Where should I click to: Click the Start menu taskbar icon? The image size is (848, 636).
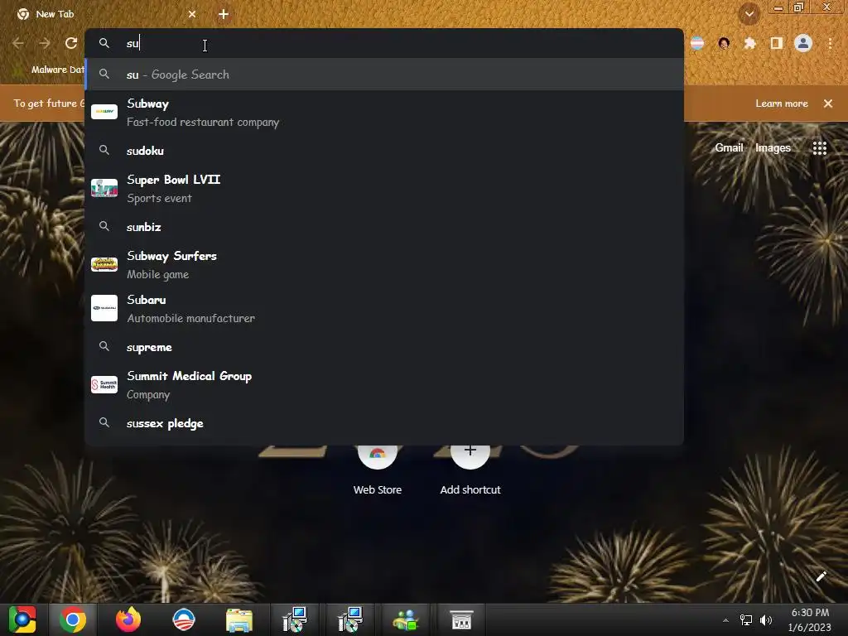pyautogui.click(x=22, y=619)
